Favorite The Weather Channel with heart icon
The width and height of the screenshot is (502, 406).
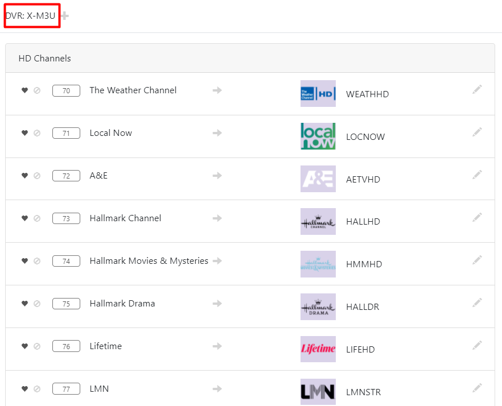[24, 90]
